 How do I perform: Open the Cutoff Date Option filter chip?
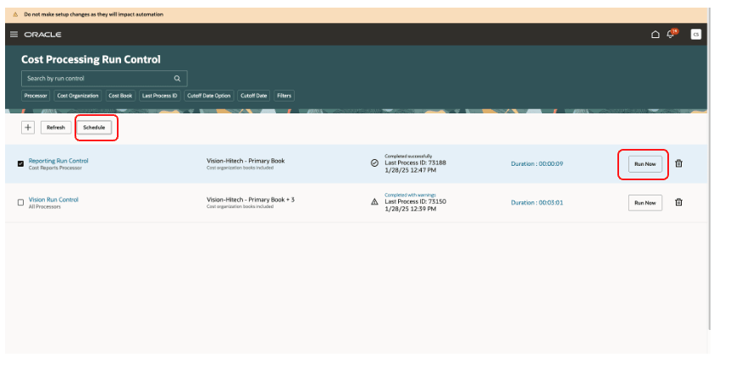209,96
